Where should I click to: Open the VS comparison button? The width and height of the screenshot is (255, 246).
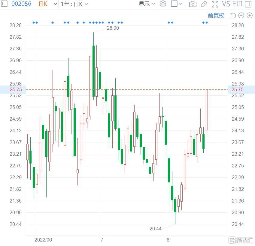pos(226,4)
